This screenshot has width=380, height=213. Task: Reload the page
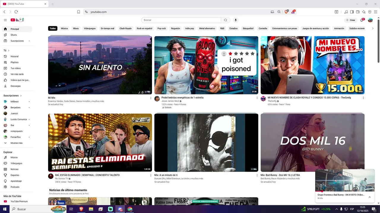(16, 12)
